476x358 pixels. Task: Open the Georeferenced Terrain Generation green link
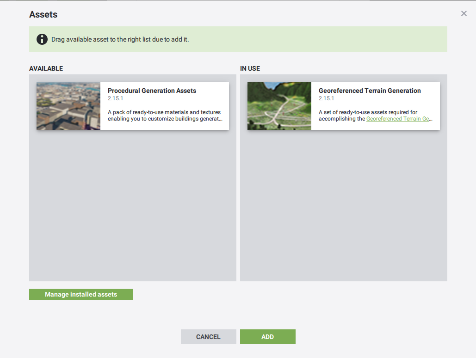click(x=399, y=119)
